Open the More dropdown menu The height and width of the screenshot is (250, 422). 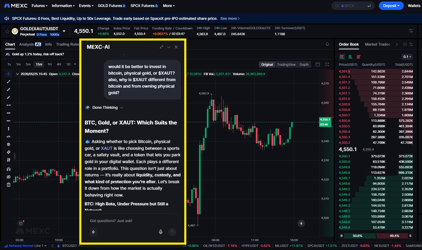169,6
